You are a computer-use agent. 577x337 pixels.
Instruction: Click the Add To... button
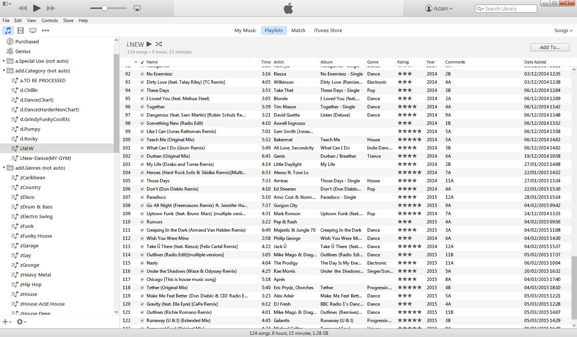click(x=550, y=47)
